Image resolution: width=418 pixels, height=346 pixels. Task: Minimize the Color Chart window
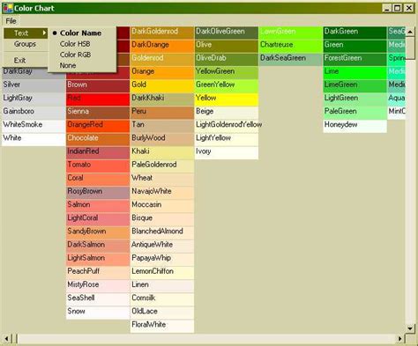pyautogui.click(x=387, y=8)
